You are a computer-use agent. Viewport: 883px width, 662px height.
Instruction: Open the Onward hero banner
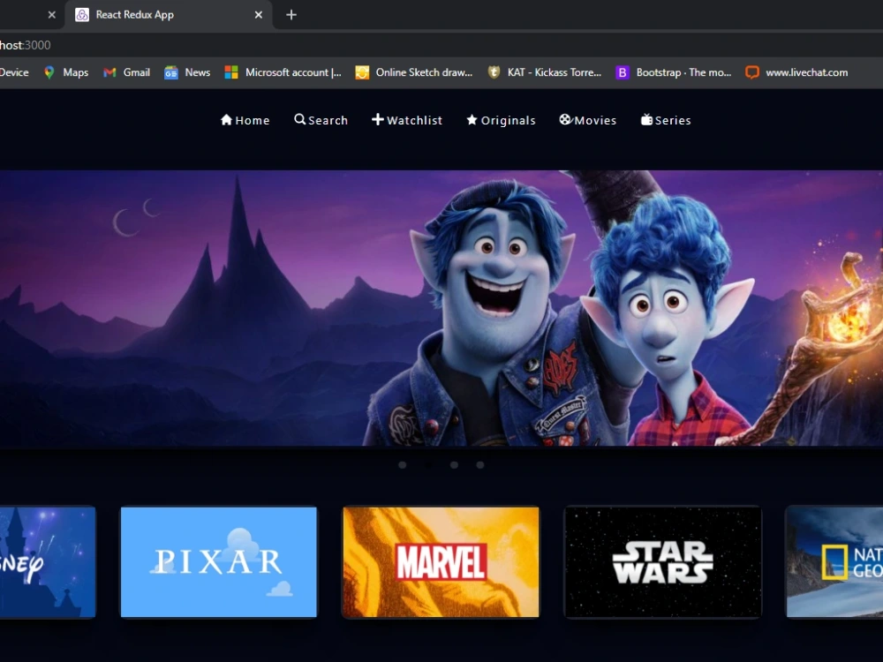tap(441, 308)
